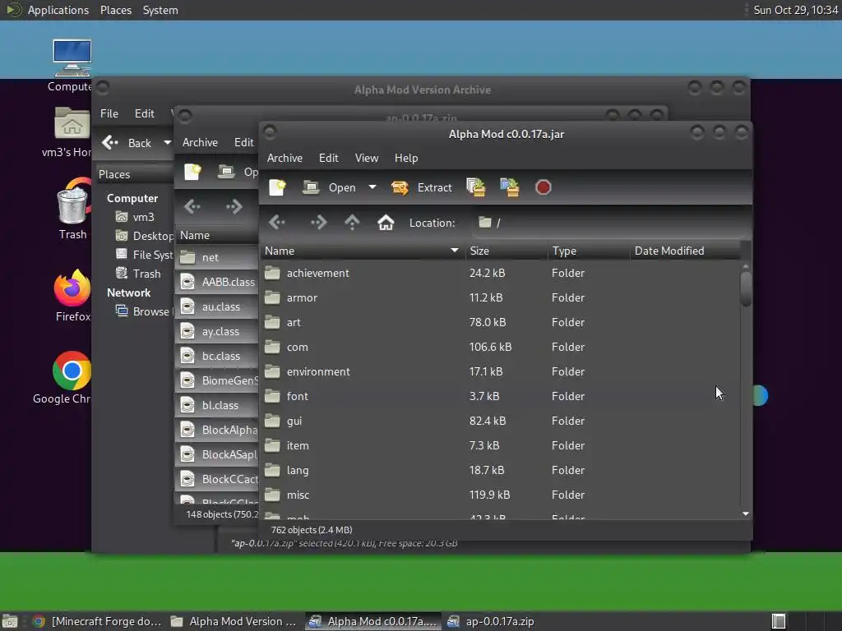
Task: Open Trash in Places sidebar
Action: pyautogui.click(x=138, y=274)
